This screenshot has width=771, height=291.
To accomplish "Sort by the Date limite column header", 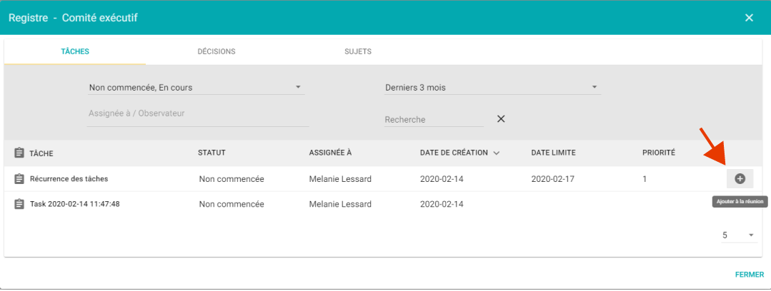I will [x=553, y=153].
